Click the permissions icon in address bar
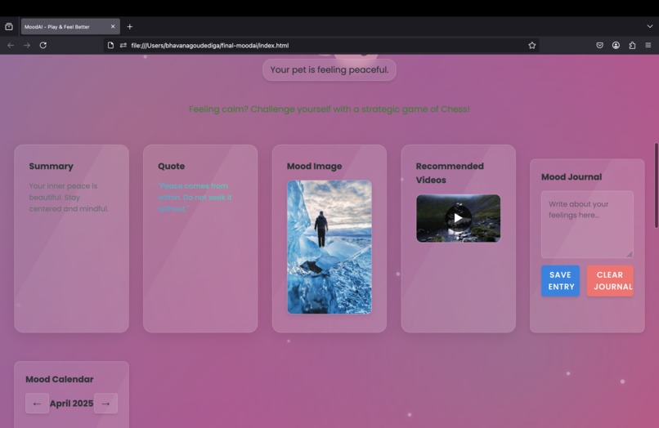The height and width of the screenshot is (428, 659). coord(123,46)
